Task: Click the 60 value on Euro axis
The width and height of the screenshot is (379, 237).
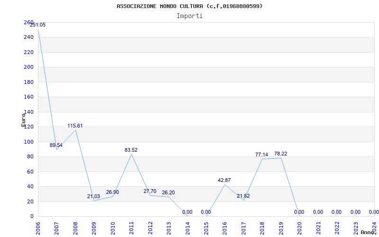Action: click(30, 172)
